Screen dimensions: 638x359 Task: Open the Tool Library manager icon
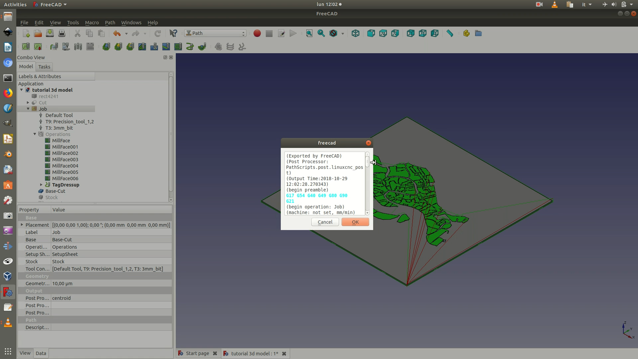point(78,47)
